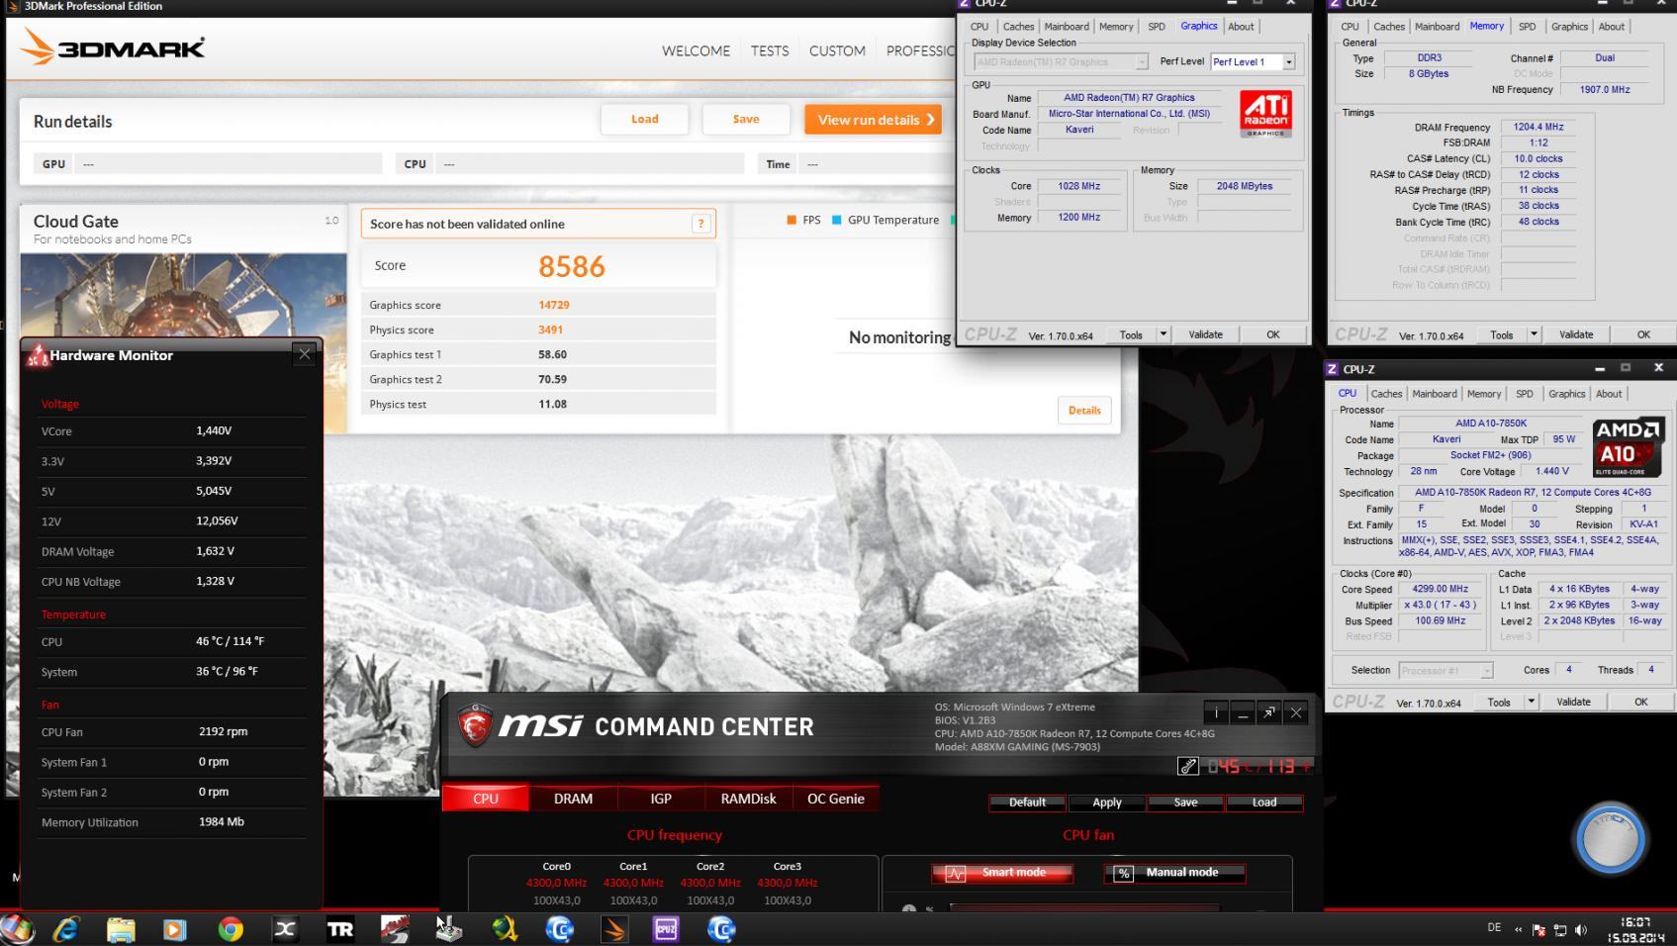
Task: Open OC Genie tab in MSI Command Center
Action: point(836,799)
